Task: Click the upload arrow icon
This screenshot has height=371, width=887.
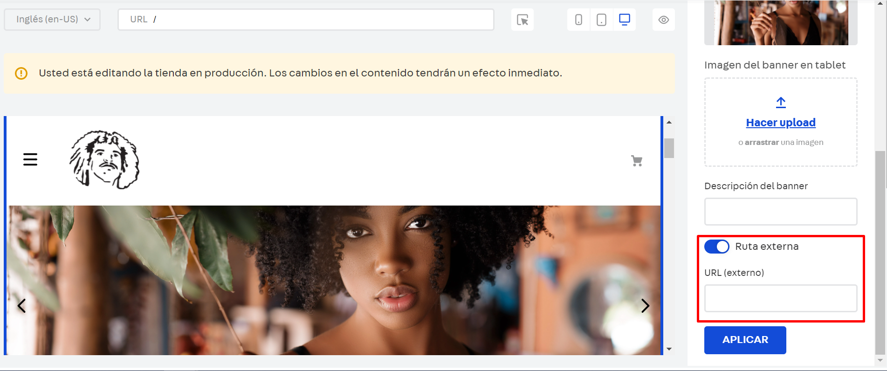Action: click(x=781, y=103)
